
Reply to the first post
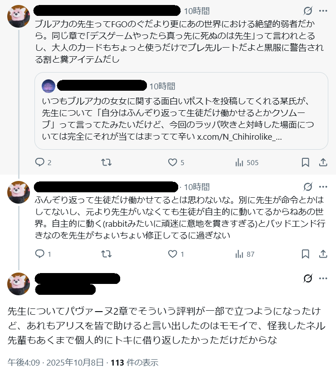pyautogui.click(x=40, y=162)
